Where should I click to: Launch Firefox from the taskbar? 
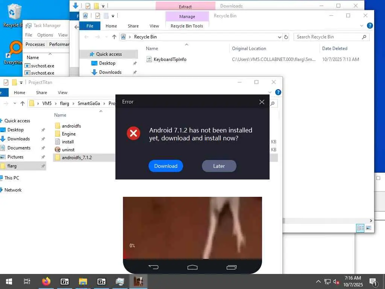click(46, 281)
